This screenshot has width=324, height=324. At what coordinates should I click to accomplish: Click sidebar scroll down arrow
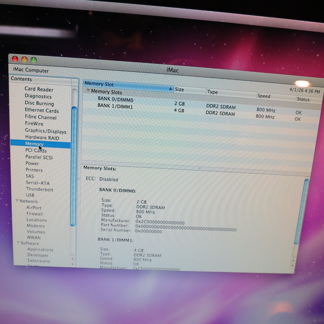pos(72,264)
